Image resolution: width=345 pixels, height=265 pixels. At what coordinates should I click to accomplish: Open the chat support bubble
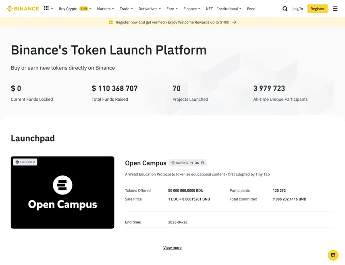point(333,255)
